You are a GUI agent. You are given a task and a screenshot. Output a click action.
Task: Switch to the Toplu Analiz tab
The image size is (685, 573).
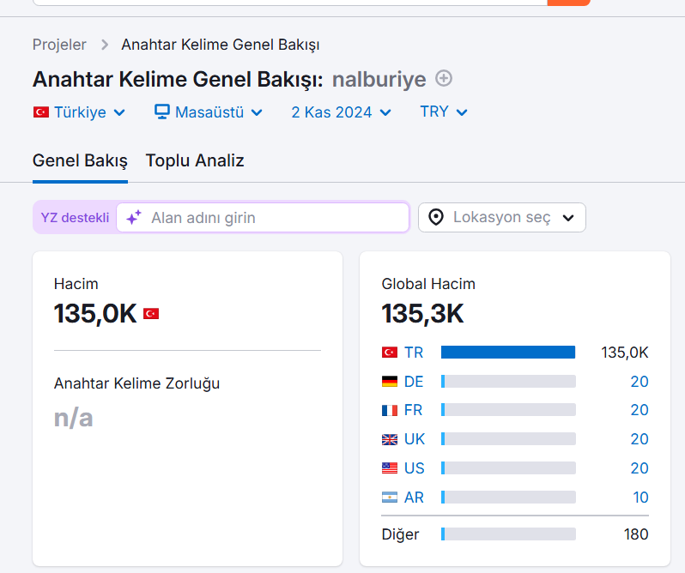pyautogui.click(x=195, y=160)
